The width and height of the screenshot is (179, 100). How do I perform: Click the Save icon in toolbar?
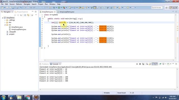[7, 7]
